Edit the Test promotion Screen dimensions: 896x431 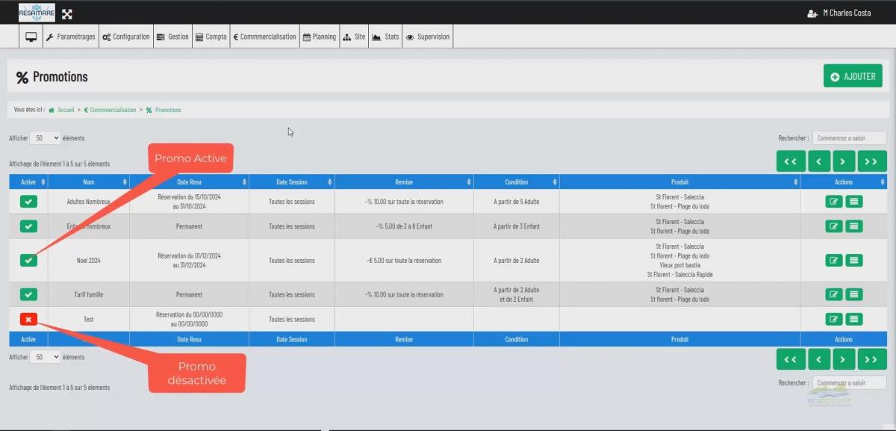(x=833, y=319)
